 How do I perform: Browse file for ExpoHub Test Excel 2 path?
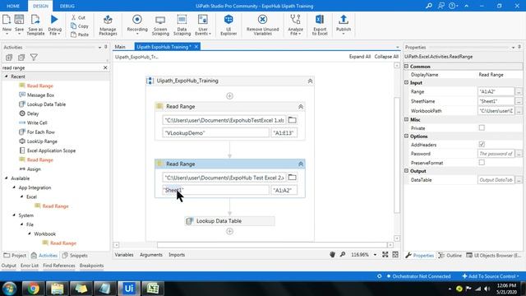pos(293,178)
